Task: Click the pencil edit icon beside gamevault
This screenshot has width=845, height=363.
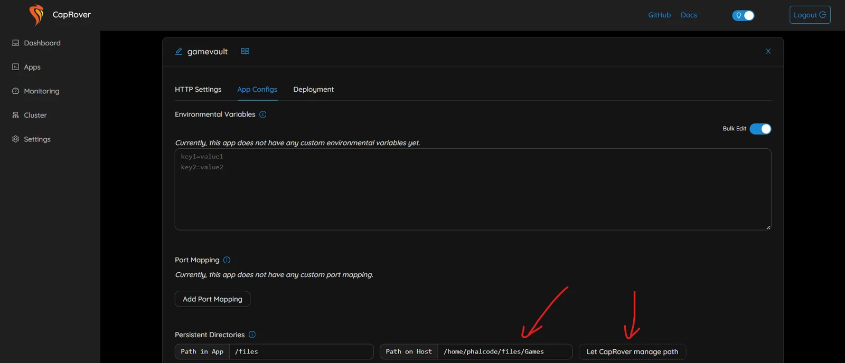Action: point(179,51)
